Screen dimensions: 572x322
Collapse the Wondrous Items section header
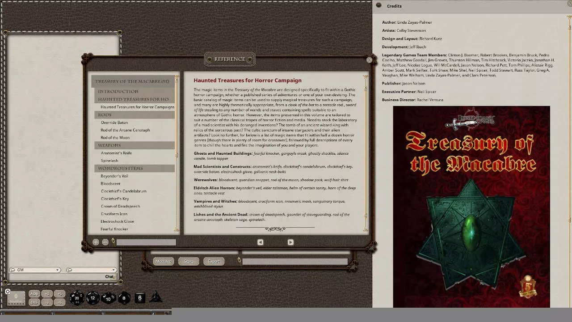pos(135,168)
